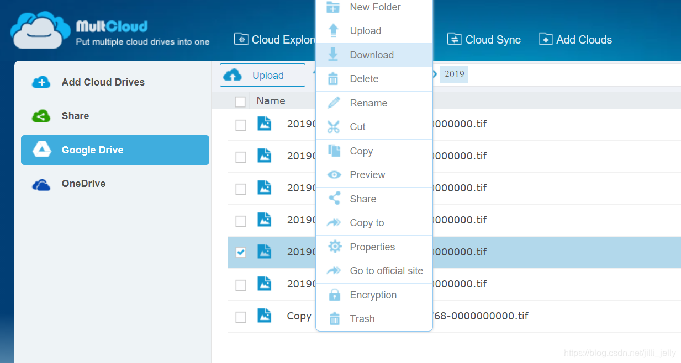Viewport: 681px width, 363px height.
Task: Check the Copy file's checkbox
Action: point(241,317)
